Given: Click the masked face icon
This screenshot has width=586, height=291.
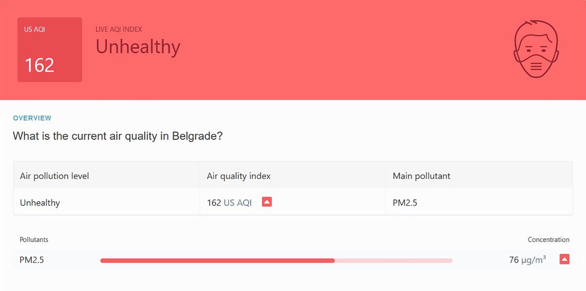Looking at the screenshot, I should point(536,49).
